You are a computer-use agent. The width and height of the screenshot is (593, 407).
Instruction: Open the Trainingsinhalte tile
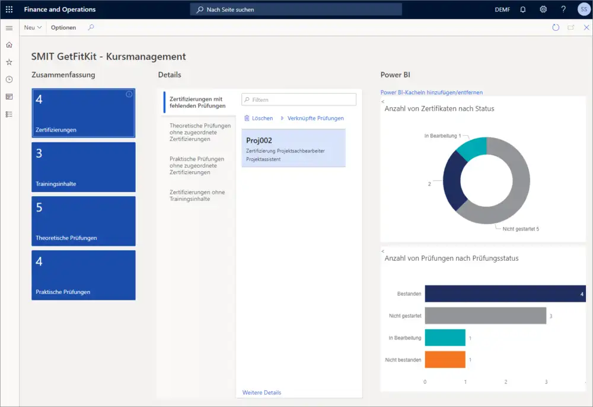(84, 167)
